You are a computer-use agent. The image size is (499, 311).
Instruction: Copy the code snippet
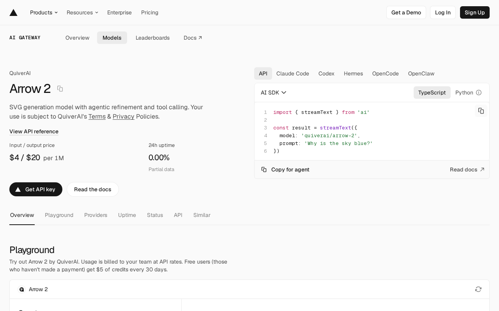pyautogui.click(x=481, y=111)
